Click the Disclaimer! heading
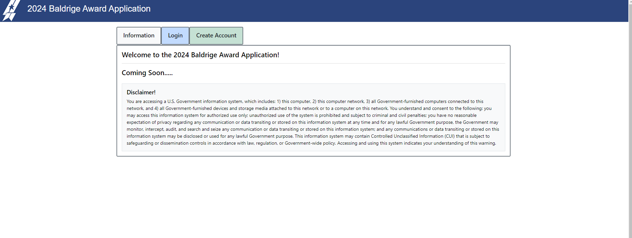 141,92
